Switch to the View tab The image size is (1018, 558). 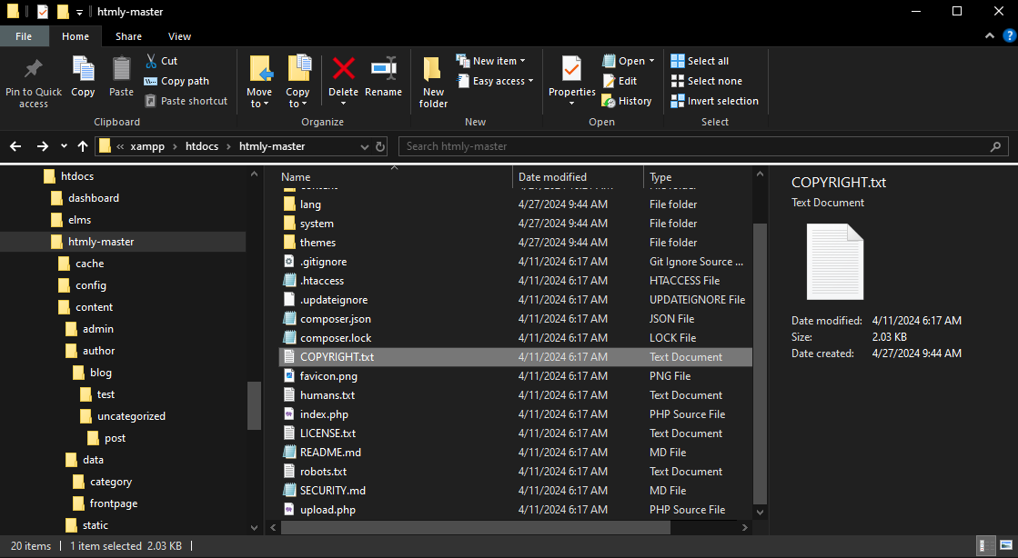pos(179,36)
